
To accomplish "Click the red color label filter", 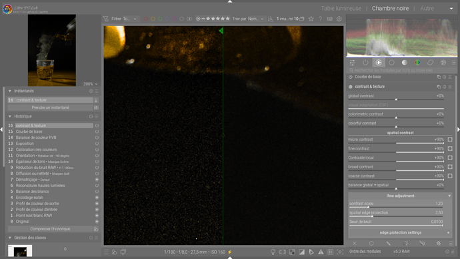I will (x=145, y=19).
